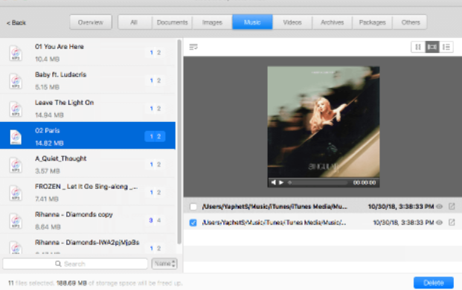Switch to the Others tab

[x=411, y=22]
